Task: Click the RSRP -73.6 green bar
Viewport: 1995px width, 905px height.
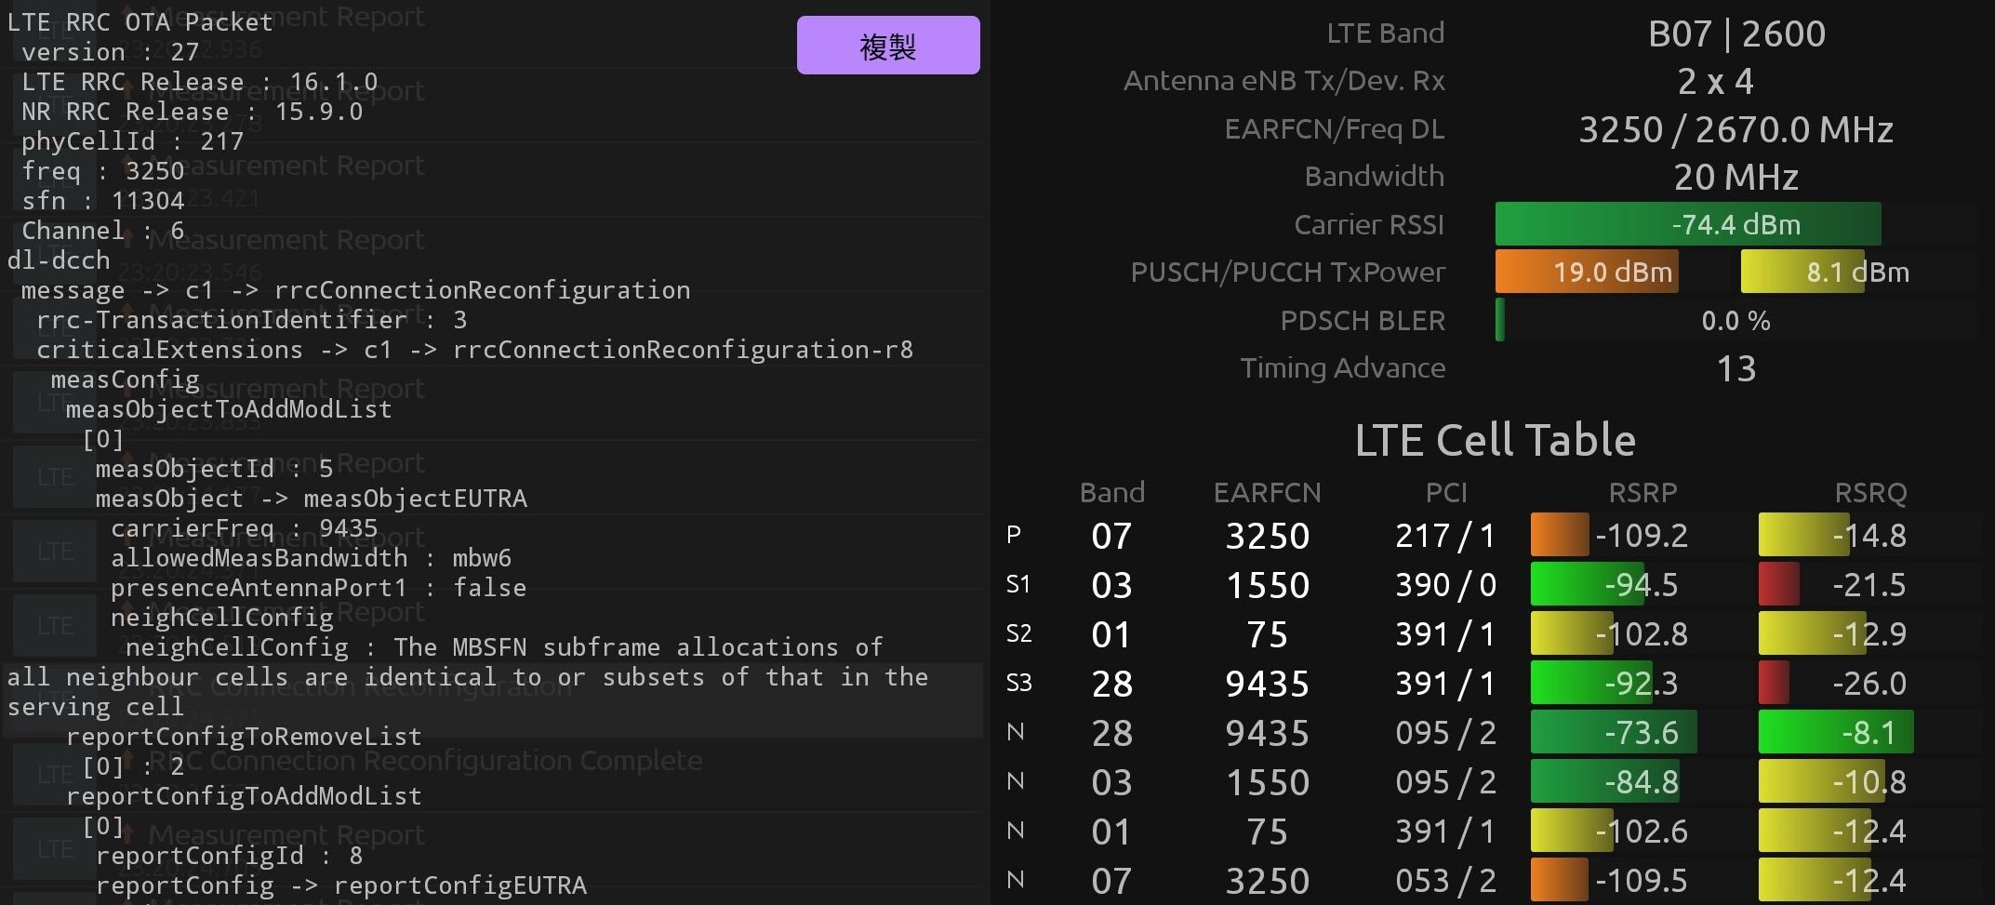Action: 1614,733
